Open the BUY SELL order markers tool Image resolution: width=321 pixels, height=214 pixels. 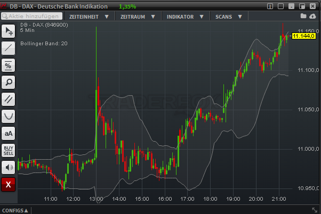coord(9,151)
